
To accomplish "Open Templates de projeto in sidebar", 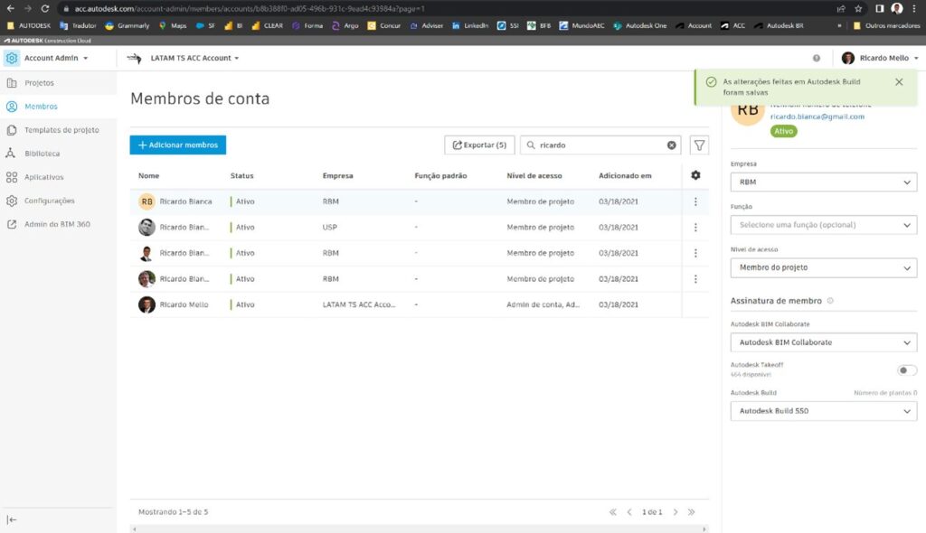I will click(x=61, y=130).
